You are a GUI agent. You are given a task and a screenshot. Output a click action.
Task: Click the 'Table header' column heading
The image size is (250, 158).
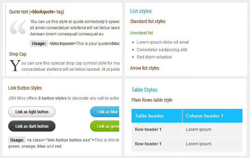pyautogui.click(x=149, y=116)
